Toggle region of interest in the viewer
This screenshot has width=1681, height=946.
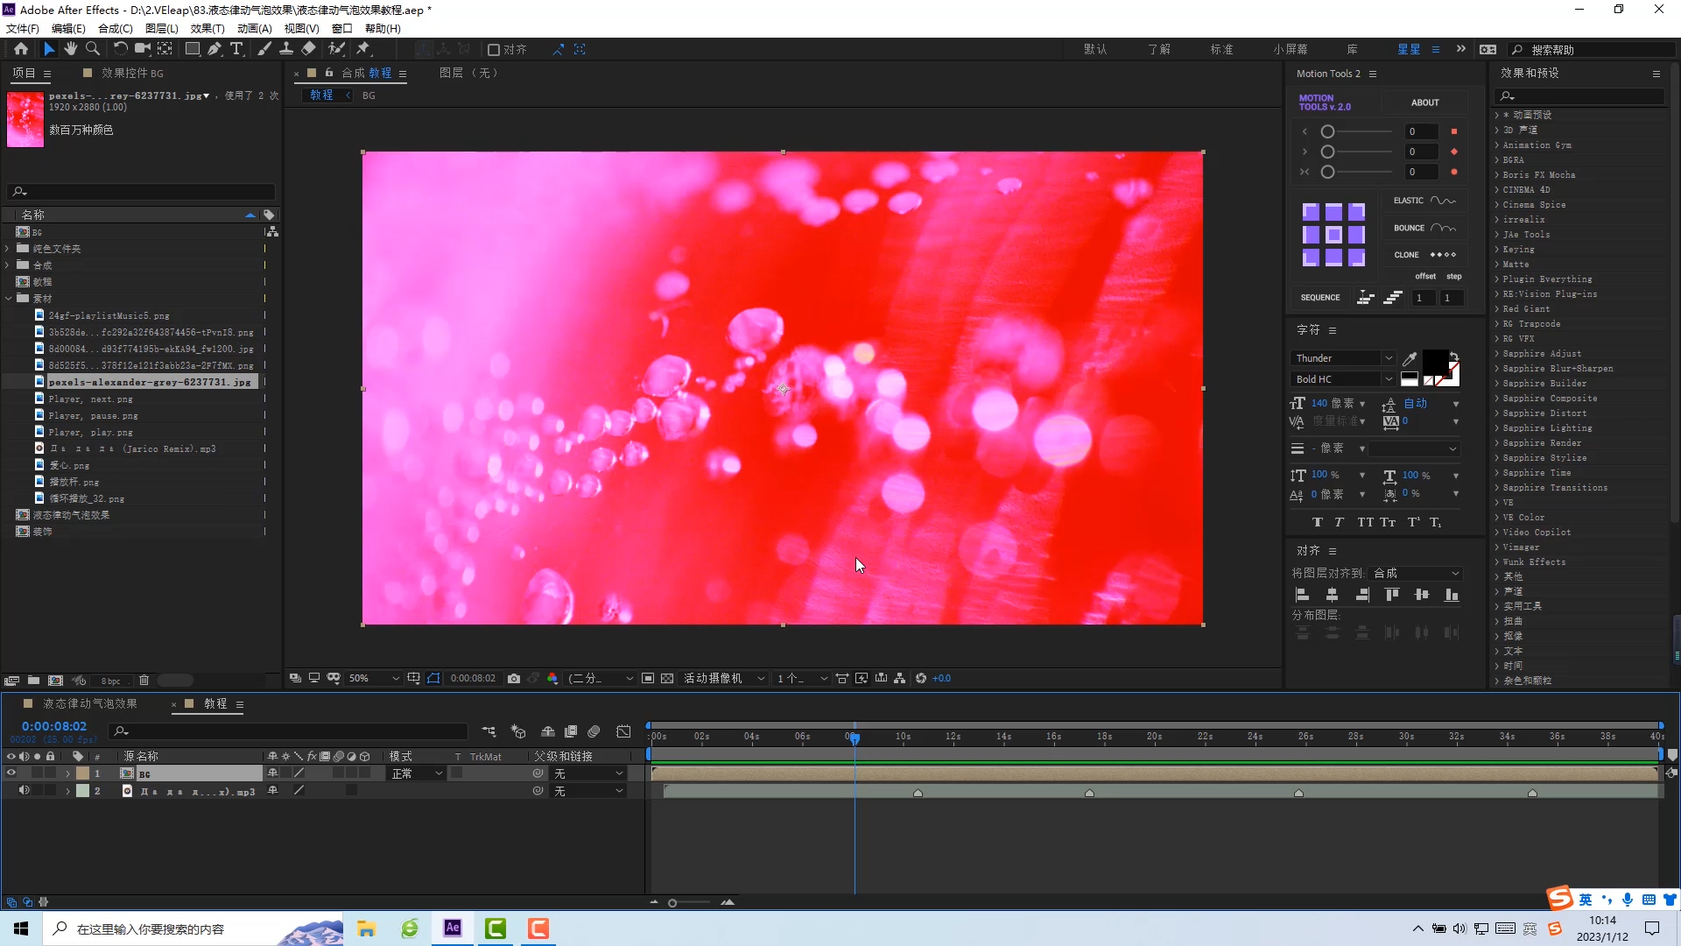pyautogui.click(x=648, y=678)
